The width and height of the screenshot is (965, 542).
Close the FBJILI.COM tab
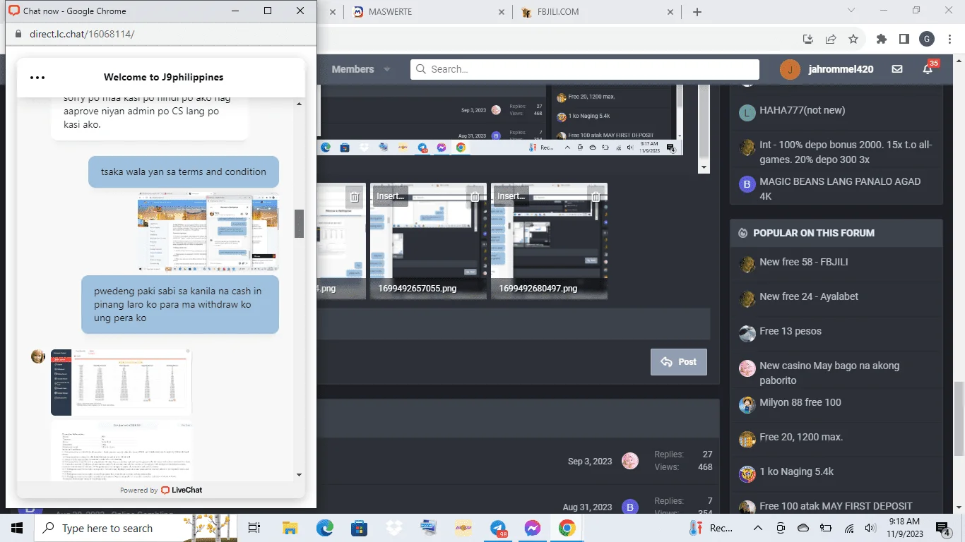tap(672, 12)
